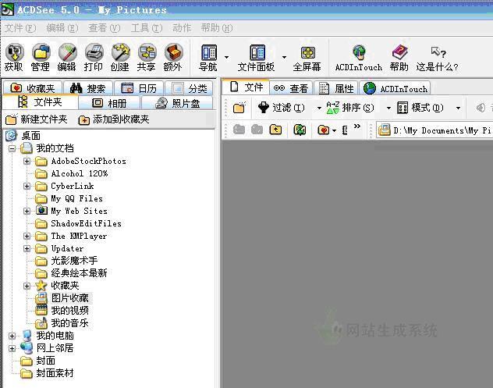Open the 排序(S) sort button
Viewport: 493px width, 388px height.
click(x=350, y=108)
